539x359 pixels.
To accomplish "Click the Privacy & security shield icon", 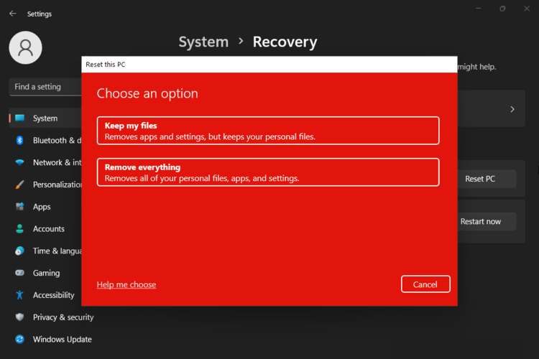I will coord(19,317).
